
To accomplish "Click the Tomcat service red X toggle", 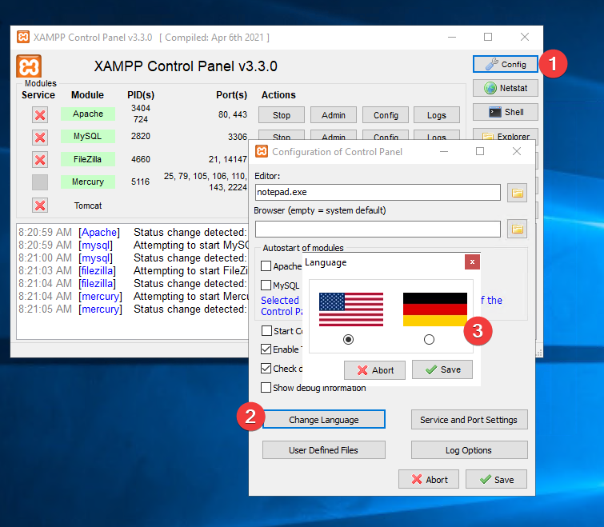I will [40, 206].
